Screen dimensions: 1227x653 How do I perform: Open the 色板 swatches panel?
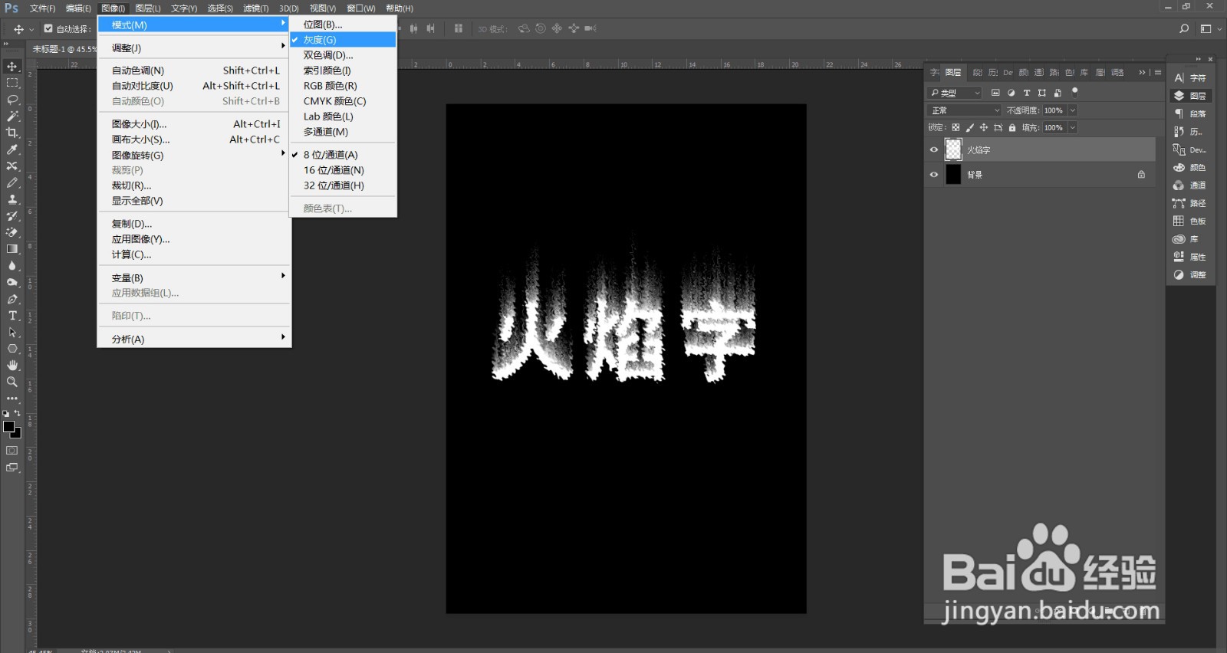[1190, 221]
